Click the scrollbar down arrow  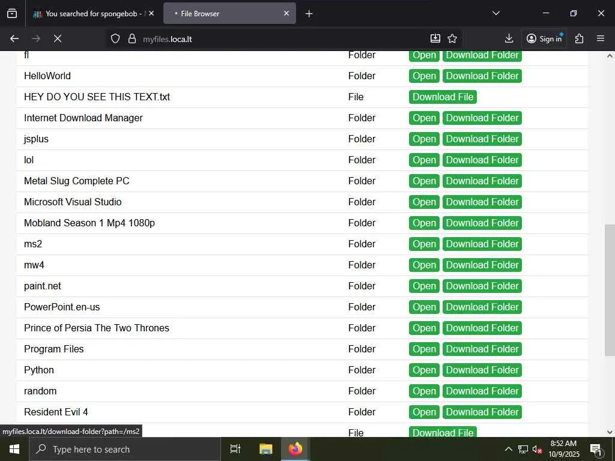pos(610,432)
